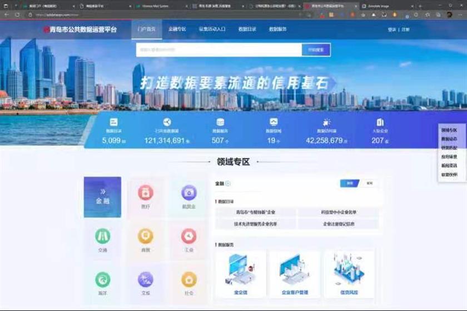Switch to the Annotate Image browser tab
Viewport: 467px width, 311px height.
387,6
